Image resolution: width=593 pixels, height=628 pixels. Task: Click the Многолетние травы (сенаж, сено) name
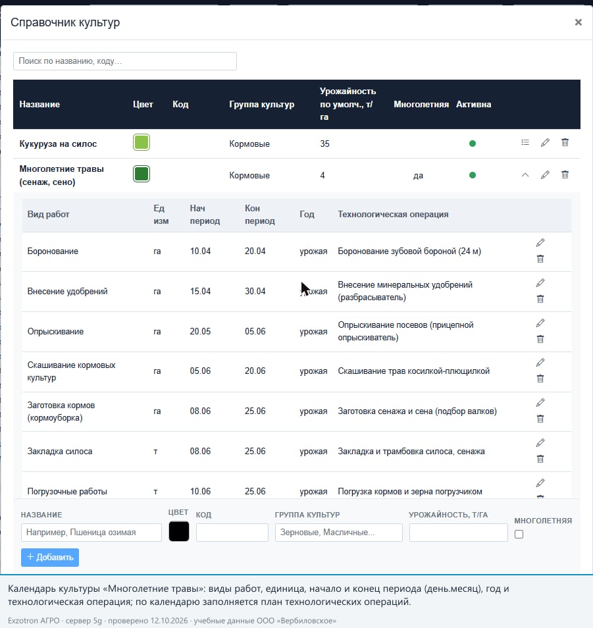(62, 175)
